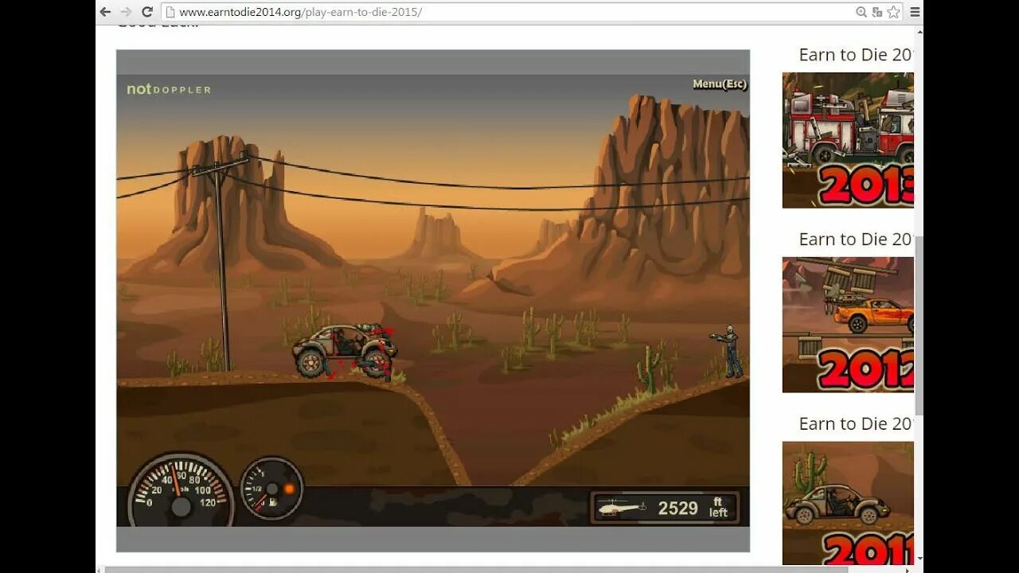Open the game Menu(Esc) button

720,84
